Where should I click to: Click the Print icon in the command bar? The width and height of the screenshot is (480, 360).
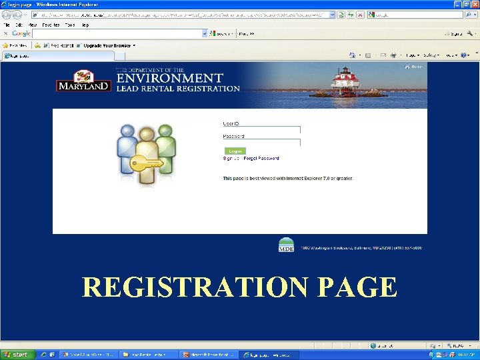click(x=394, y=55)
